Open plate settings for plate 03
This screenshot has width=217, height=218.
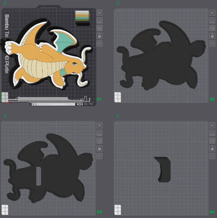[x=100, y=156]
